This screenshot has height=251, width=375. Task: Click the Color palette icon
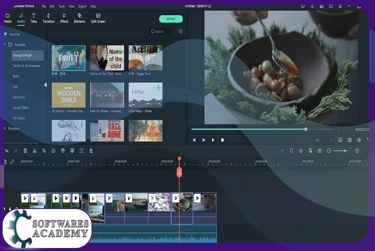63,151
